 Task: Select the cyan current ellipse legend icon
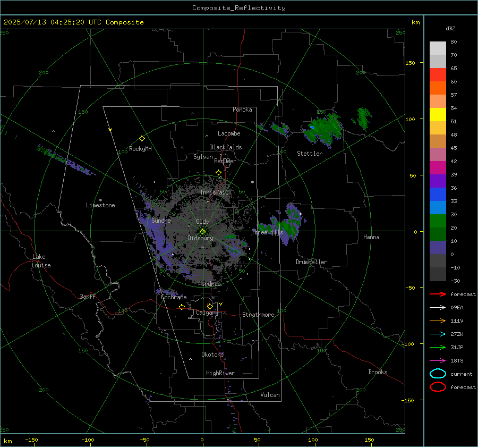pyautogui.click(x=438, y=374)
